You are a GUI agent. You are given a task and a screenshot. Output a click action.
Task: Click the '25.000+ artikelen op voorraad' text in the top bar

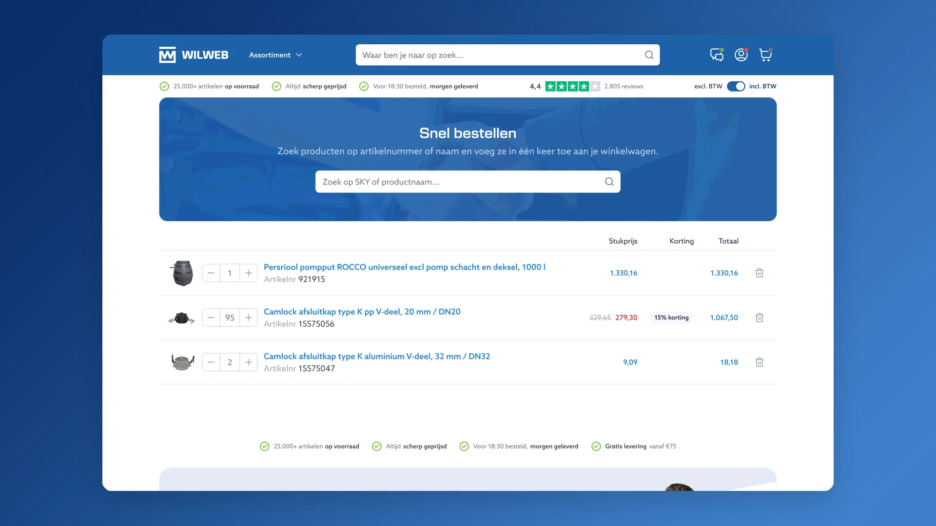216,86
